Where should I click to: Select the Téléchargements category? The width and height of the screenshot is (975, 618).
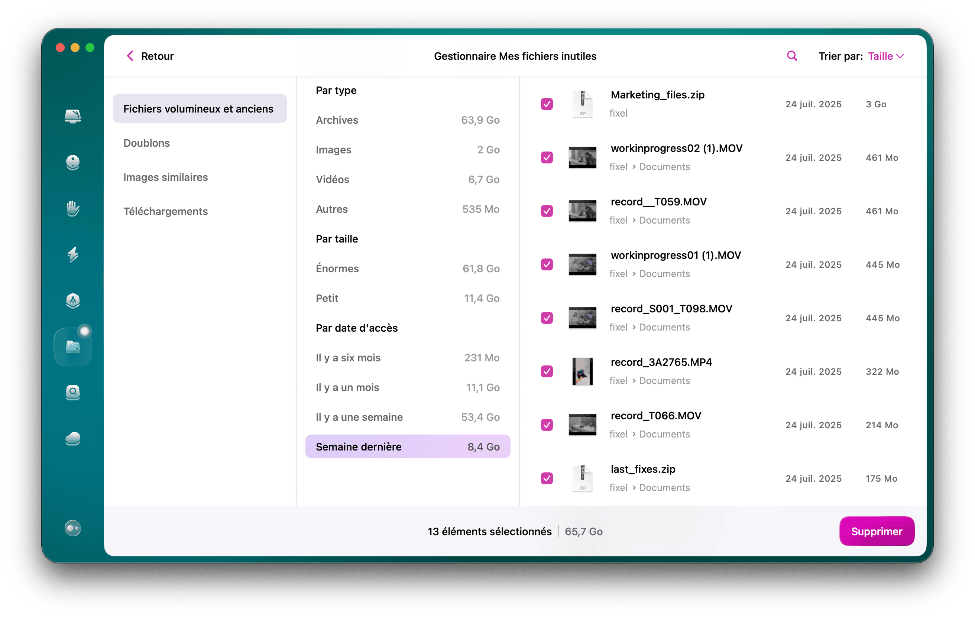tap(166, 211)
